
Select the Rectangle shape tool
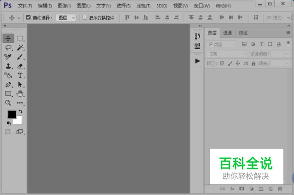coord(8,93)
